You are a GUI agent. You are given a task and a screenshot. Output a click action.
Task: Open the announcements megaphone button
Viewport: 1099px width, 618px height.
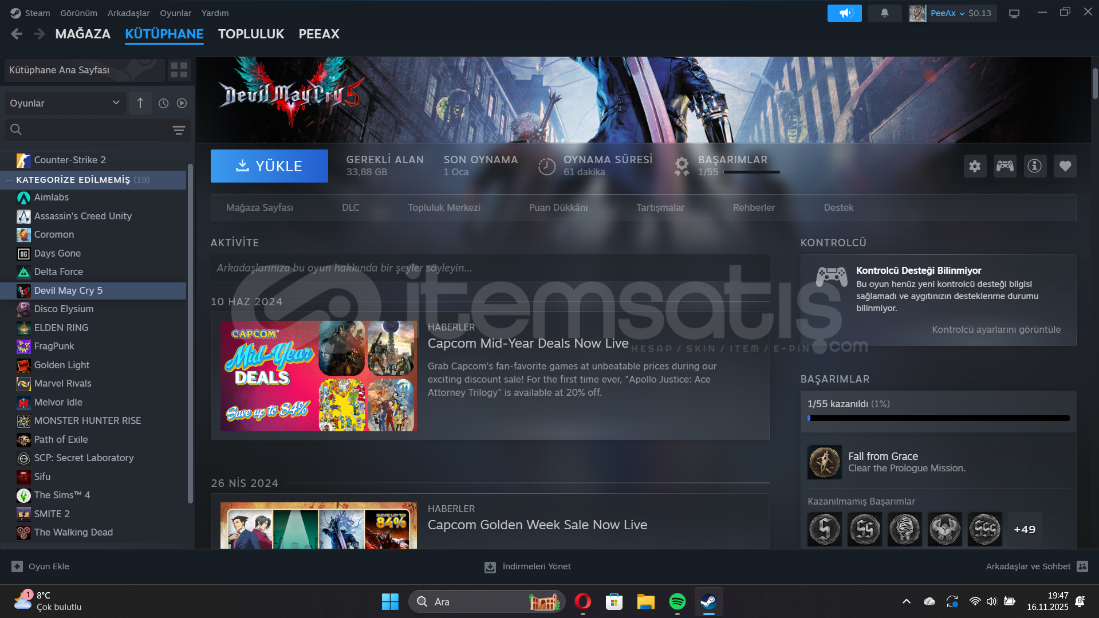[844, 13]
